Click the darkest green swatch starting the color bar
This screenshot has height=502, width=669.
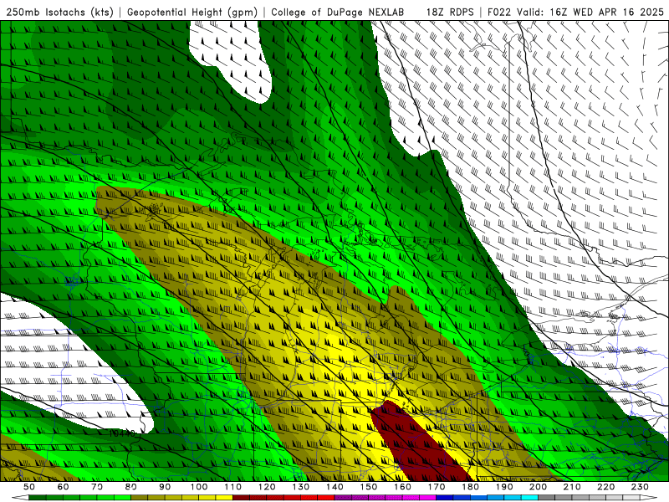pyautogui.click(x=38, y=498)
